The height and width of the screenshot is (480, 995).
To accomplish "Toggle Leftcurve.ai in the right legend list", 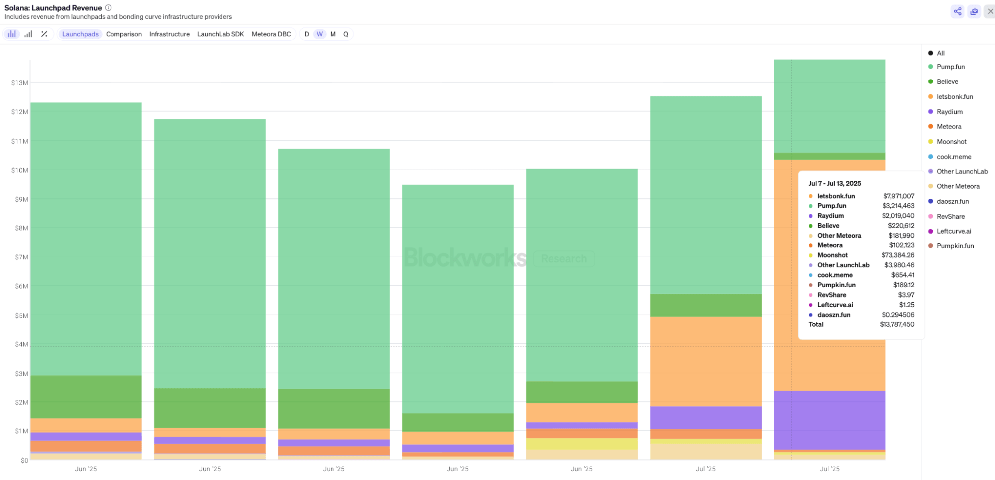I will [x=949, y=231].
